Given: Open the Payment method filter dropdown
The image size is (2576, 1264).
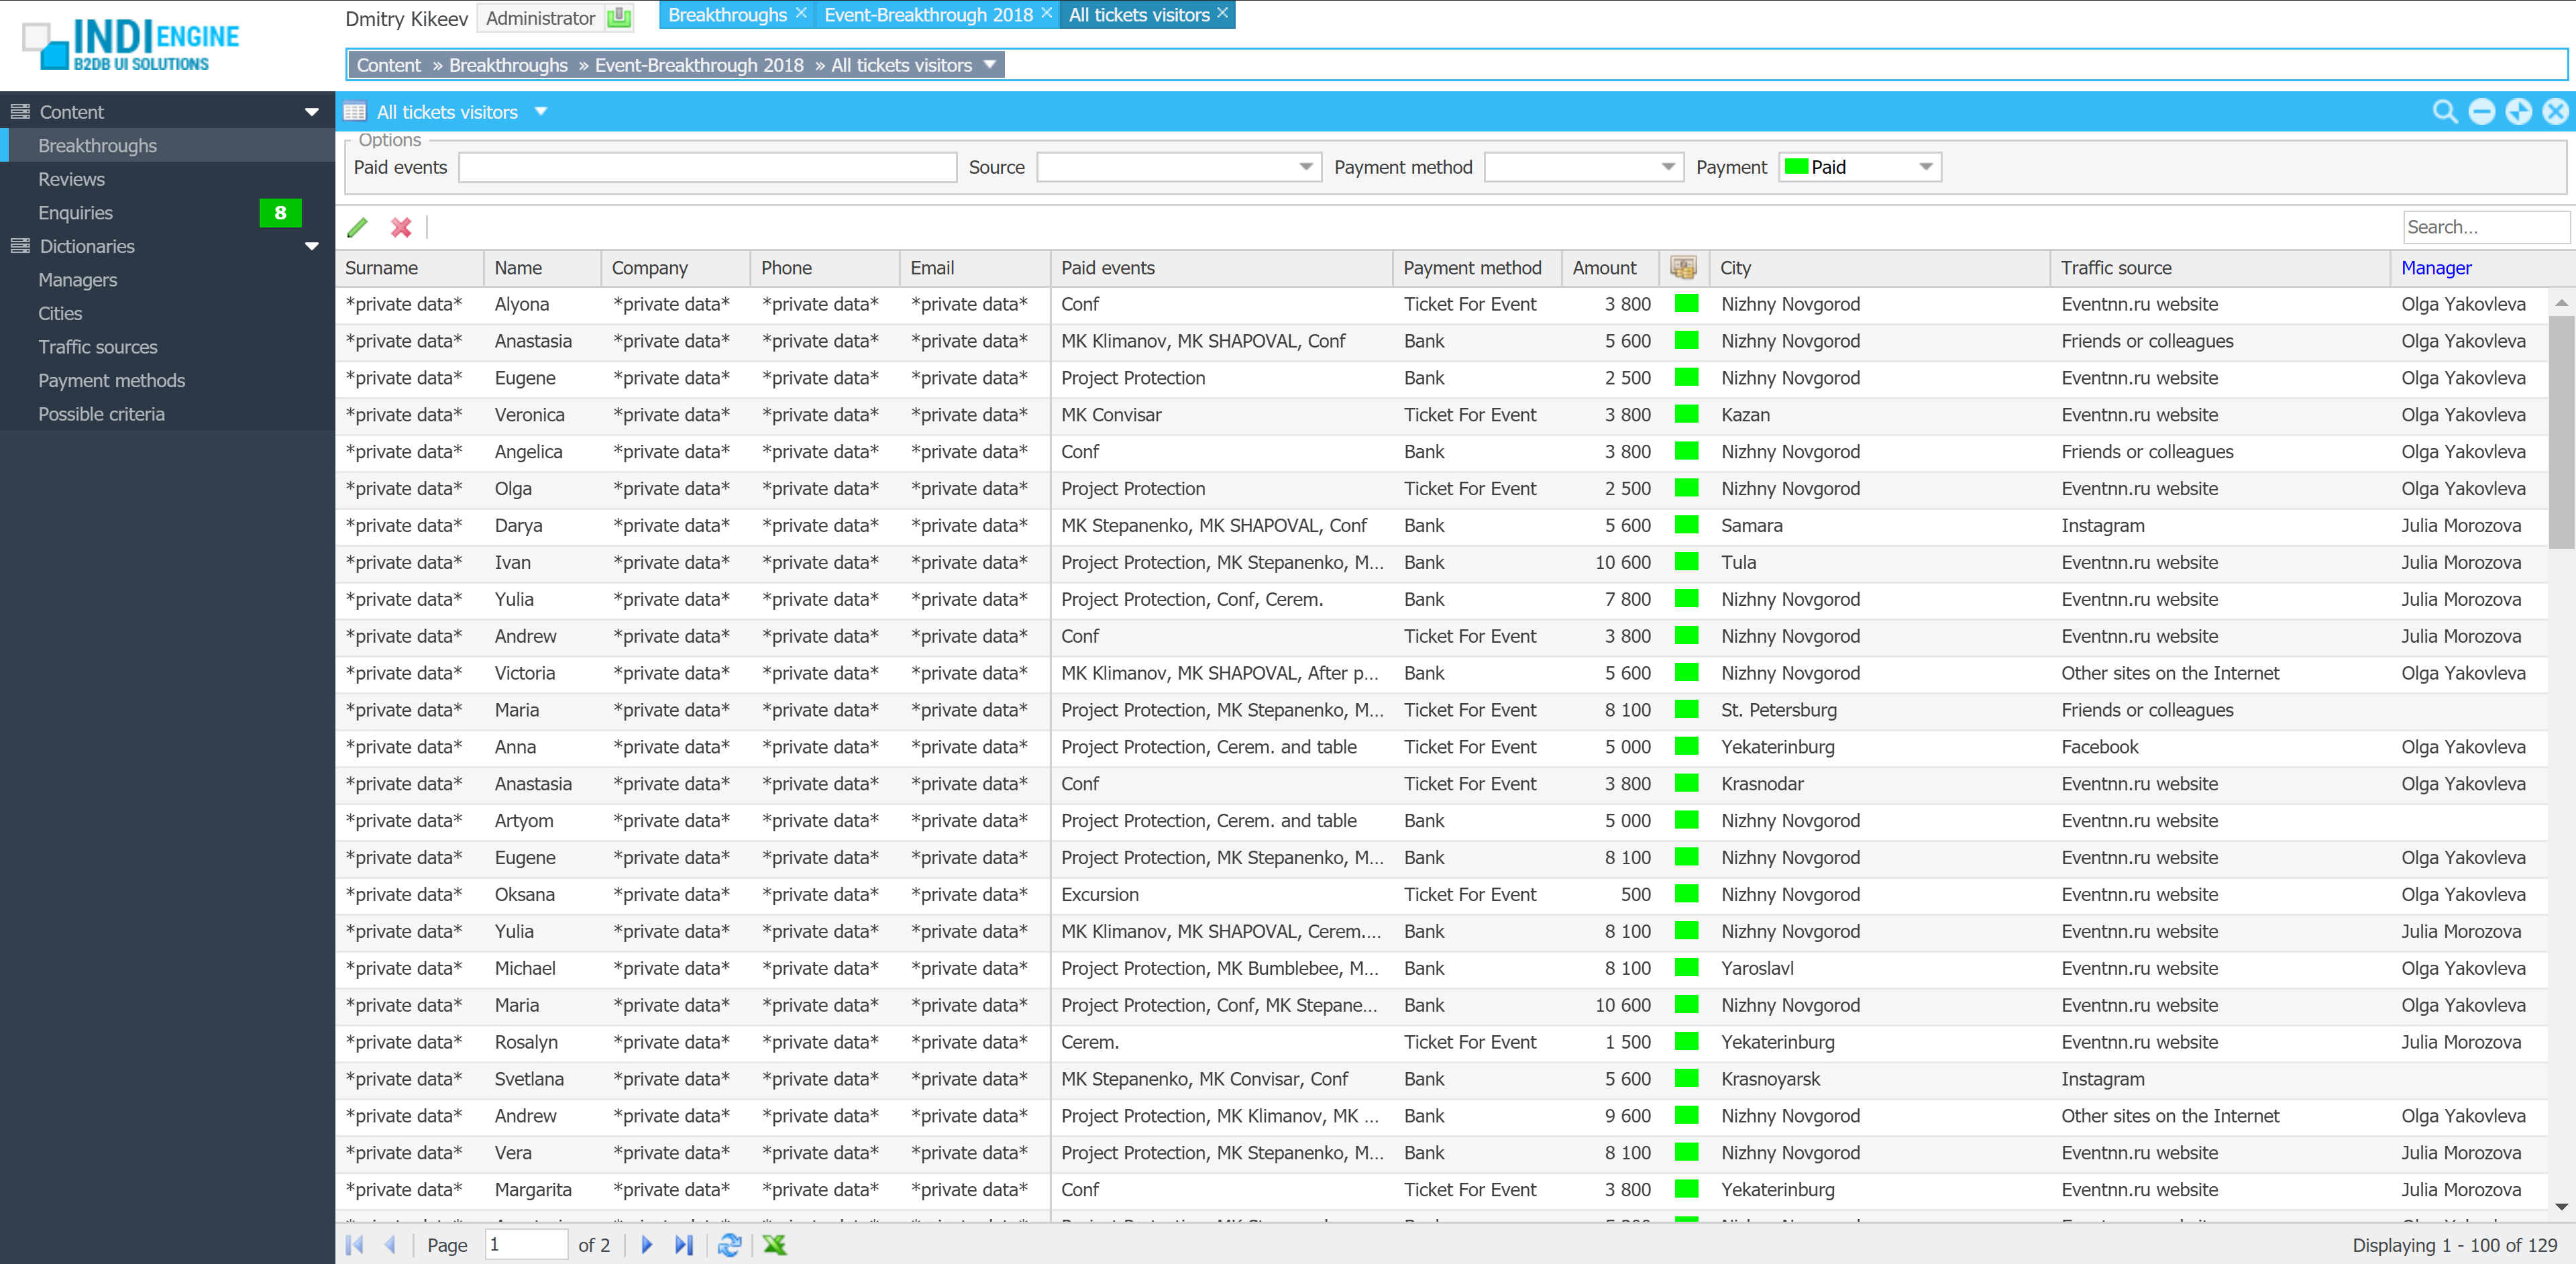Looking at the screenshot, I should coord(1667,167).
